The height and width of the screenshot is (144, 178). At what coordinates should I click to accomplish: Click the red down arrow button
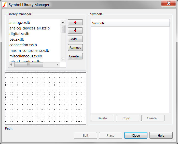click(x=75, y=30)
